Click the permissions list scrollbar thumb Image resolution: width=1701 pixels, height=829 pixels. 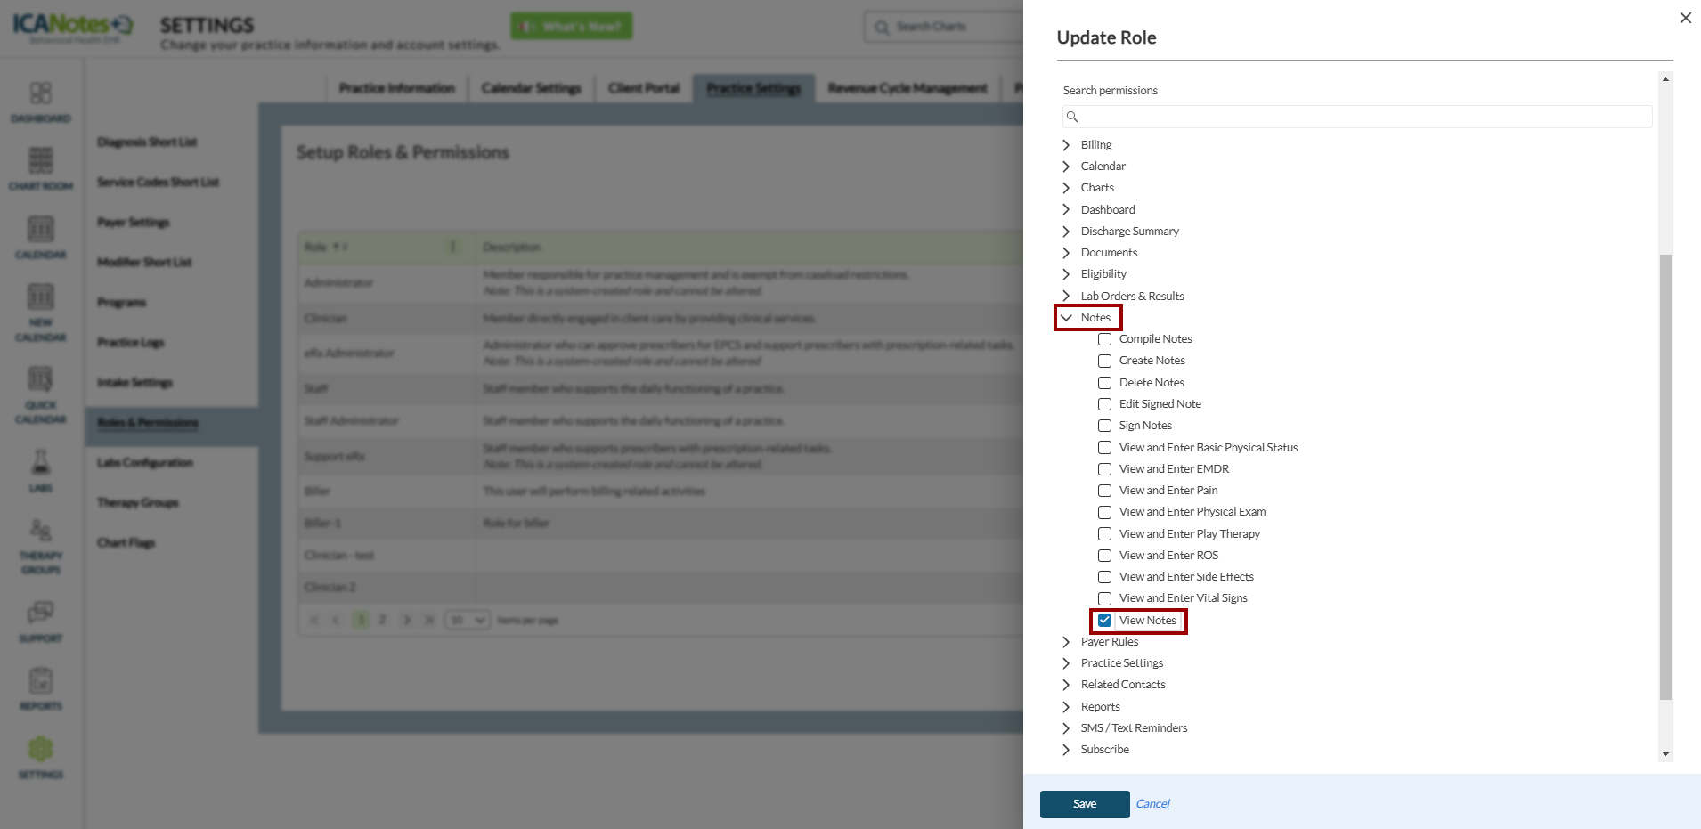click(1665, 477)
